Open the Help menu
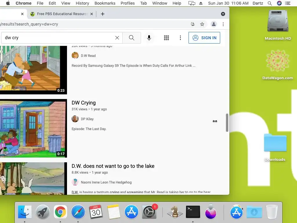 coord(177,3)
